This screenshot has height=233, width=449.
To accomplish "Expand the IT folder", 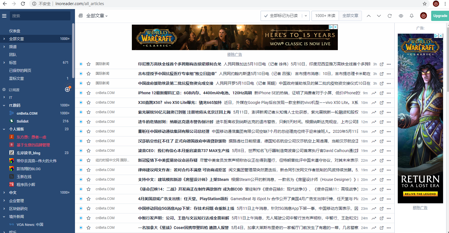I will (x=4, y=97).
